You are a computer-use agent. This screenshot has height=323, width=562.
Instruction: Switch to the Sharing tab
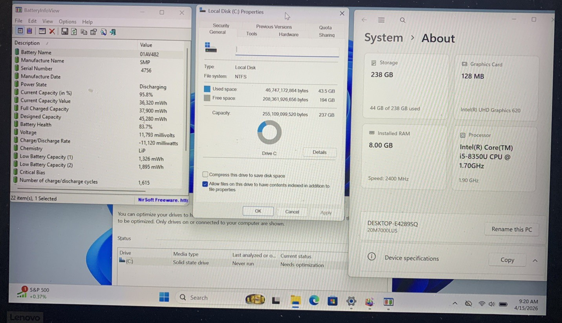tap(327, 35)
